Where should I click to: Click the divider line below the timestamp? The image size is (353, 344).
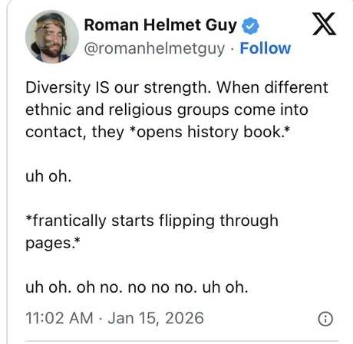click(x=181, y=341)
